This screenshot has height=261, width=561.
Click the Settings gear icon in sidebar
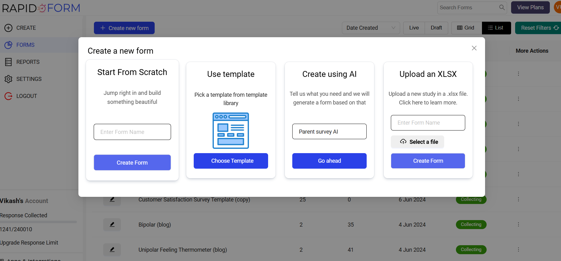tap(8, 79)
